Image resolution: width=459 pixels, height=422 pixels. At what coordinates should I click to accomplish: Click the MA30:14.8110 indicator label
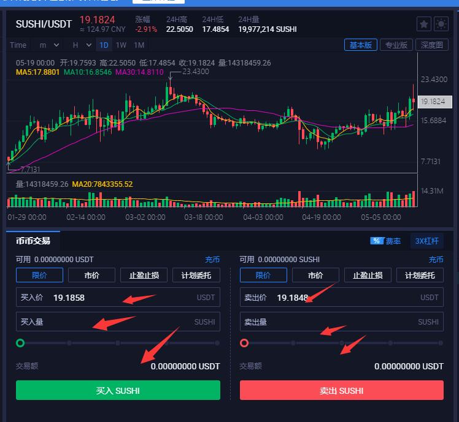(139, 72)
